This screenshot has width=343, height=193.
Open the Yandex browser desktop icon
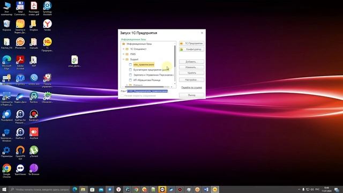[x=47, y=25]
